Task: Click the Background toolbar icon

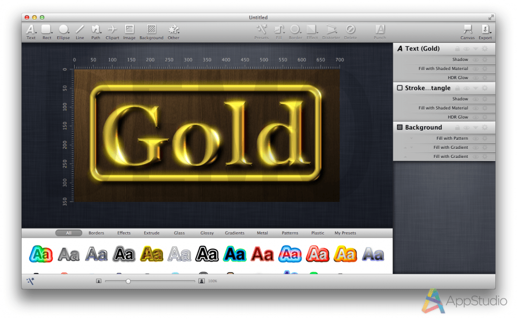Action: click(x=151, y=32)
